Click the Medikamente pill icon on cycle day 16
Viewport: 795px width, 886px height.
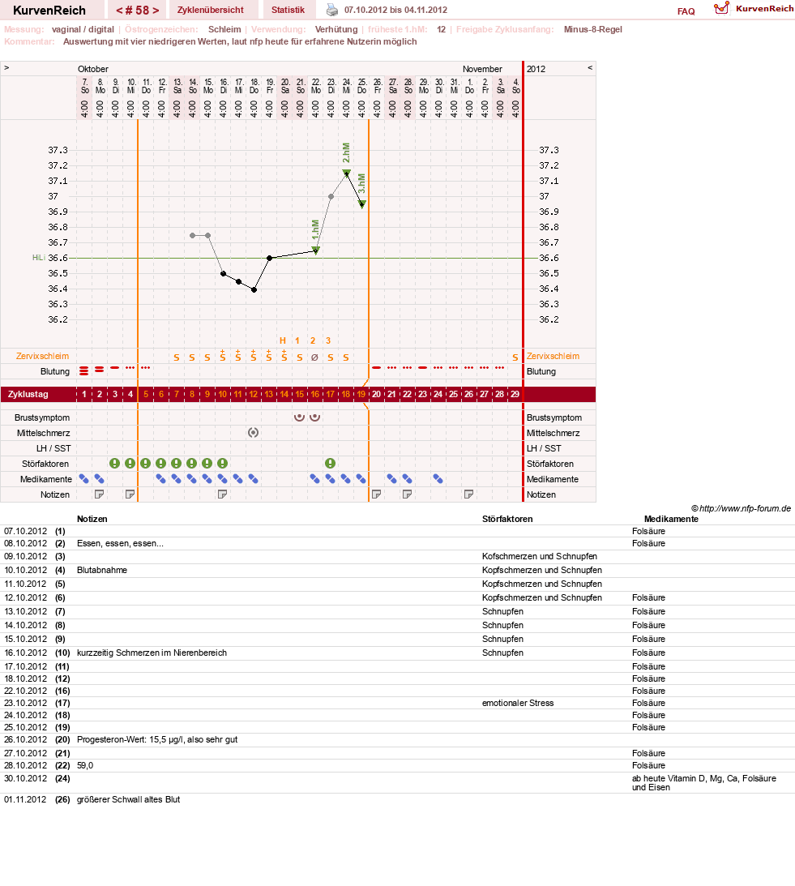[x=315, y=479]
